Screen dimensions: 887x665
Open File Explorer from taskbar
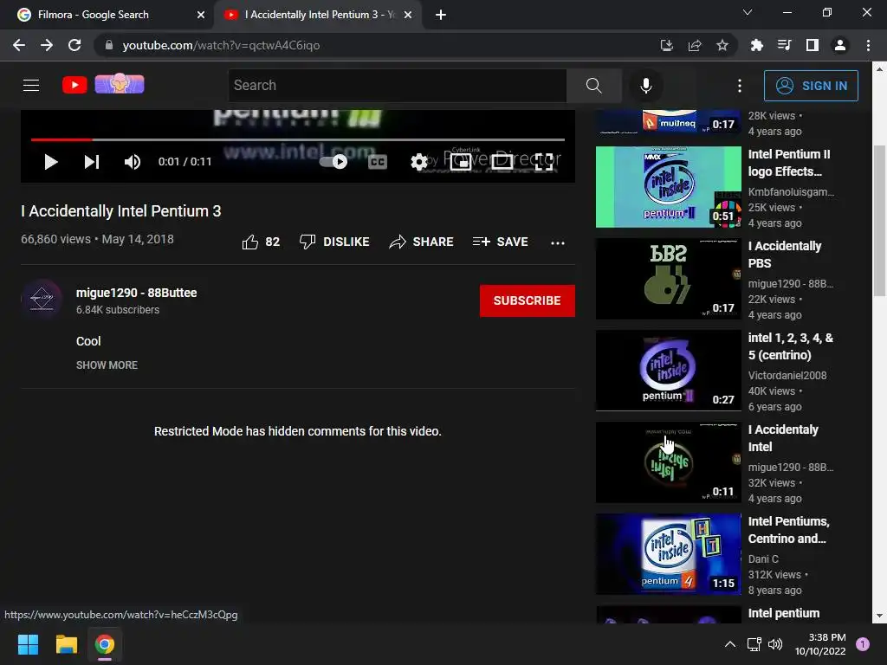pyautogui.click(x=66, y=644)
